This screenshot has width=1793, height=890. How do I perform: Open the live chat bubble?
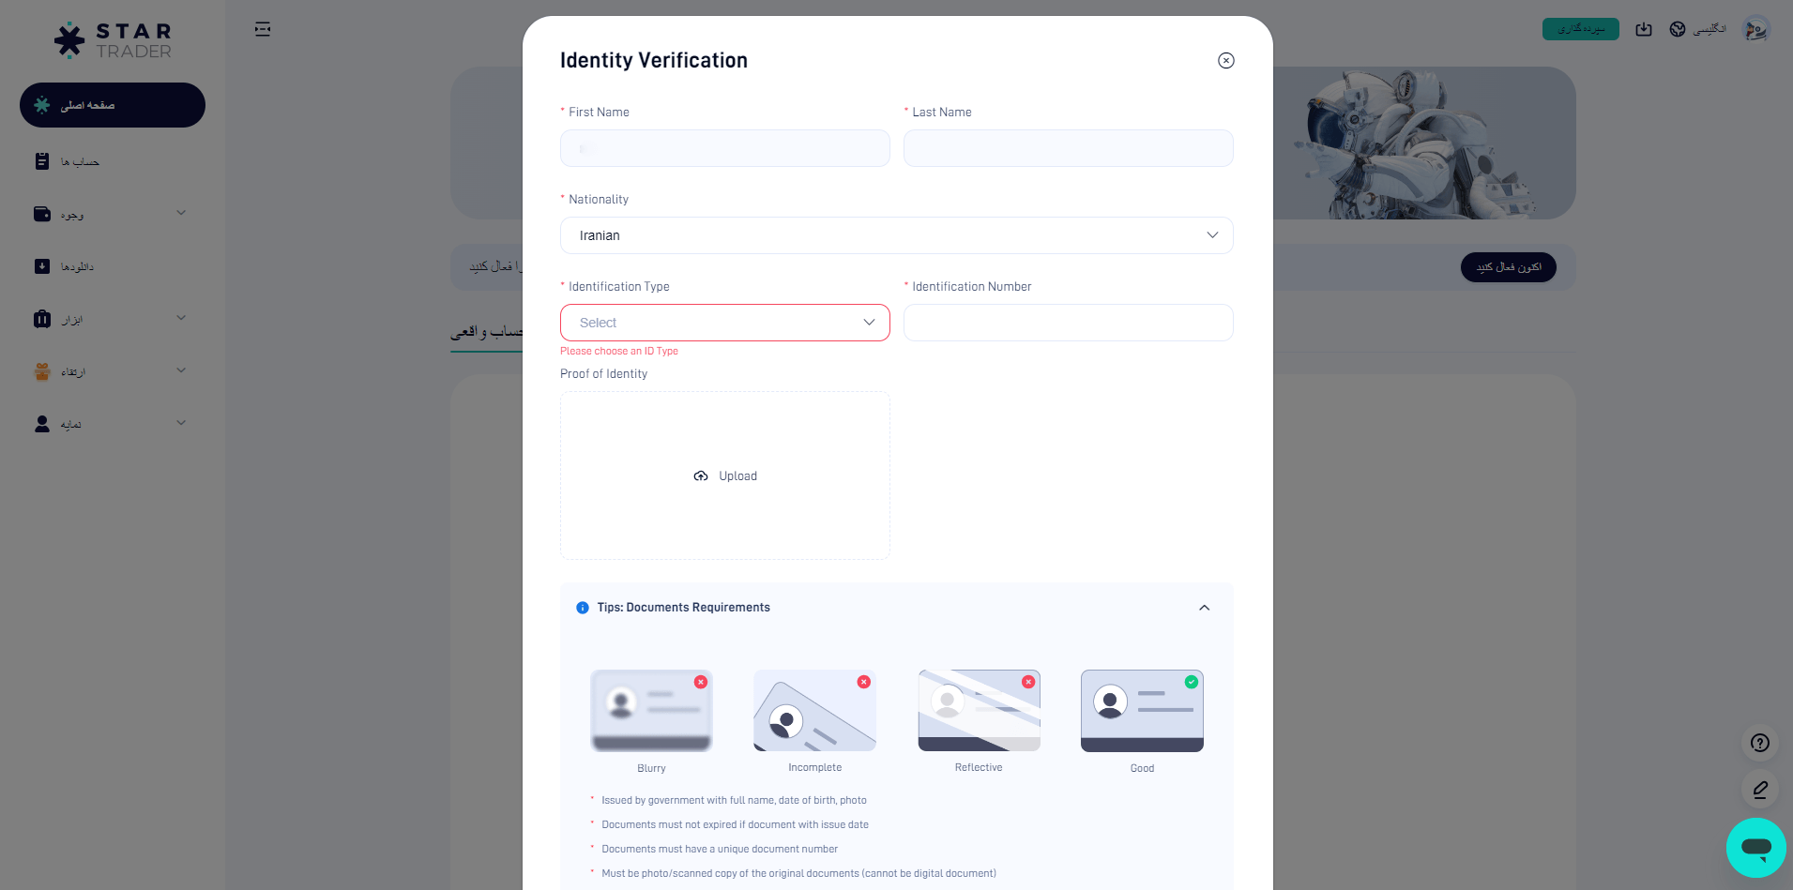1755,848
